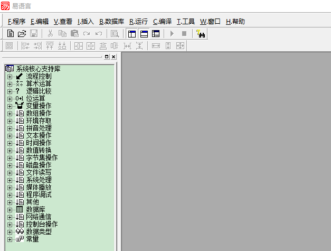
Task: Click the Center horizontally in window icon
Action: tap(79, 45)
